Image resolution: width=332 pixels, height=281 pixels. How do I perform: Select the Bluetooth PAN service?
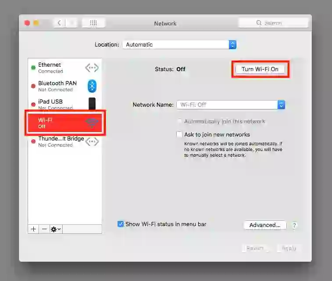coord(65,86)
